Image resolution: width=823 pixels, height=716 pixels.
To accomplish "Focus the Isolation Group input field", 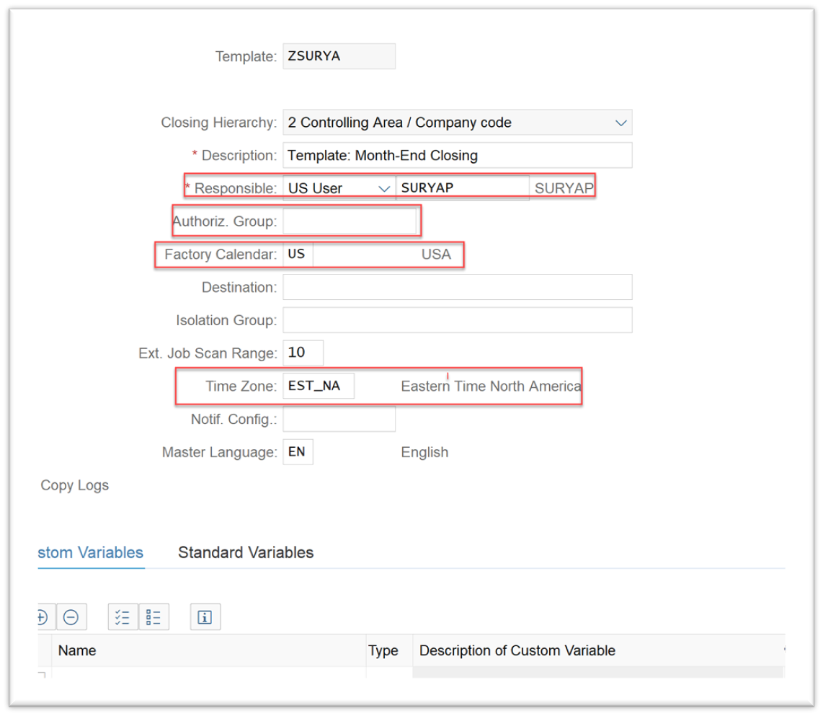I will (457, 320).
